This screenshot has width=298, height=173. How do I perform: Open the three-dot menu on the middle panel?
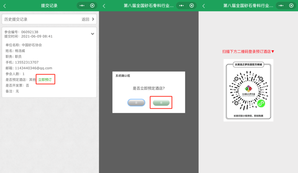(x=182, y=5)
